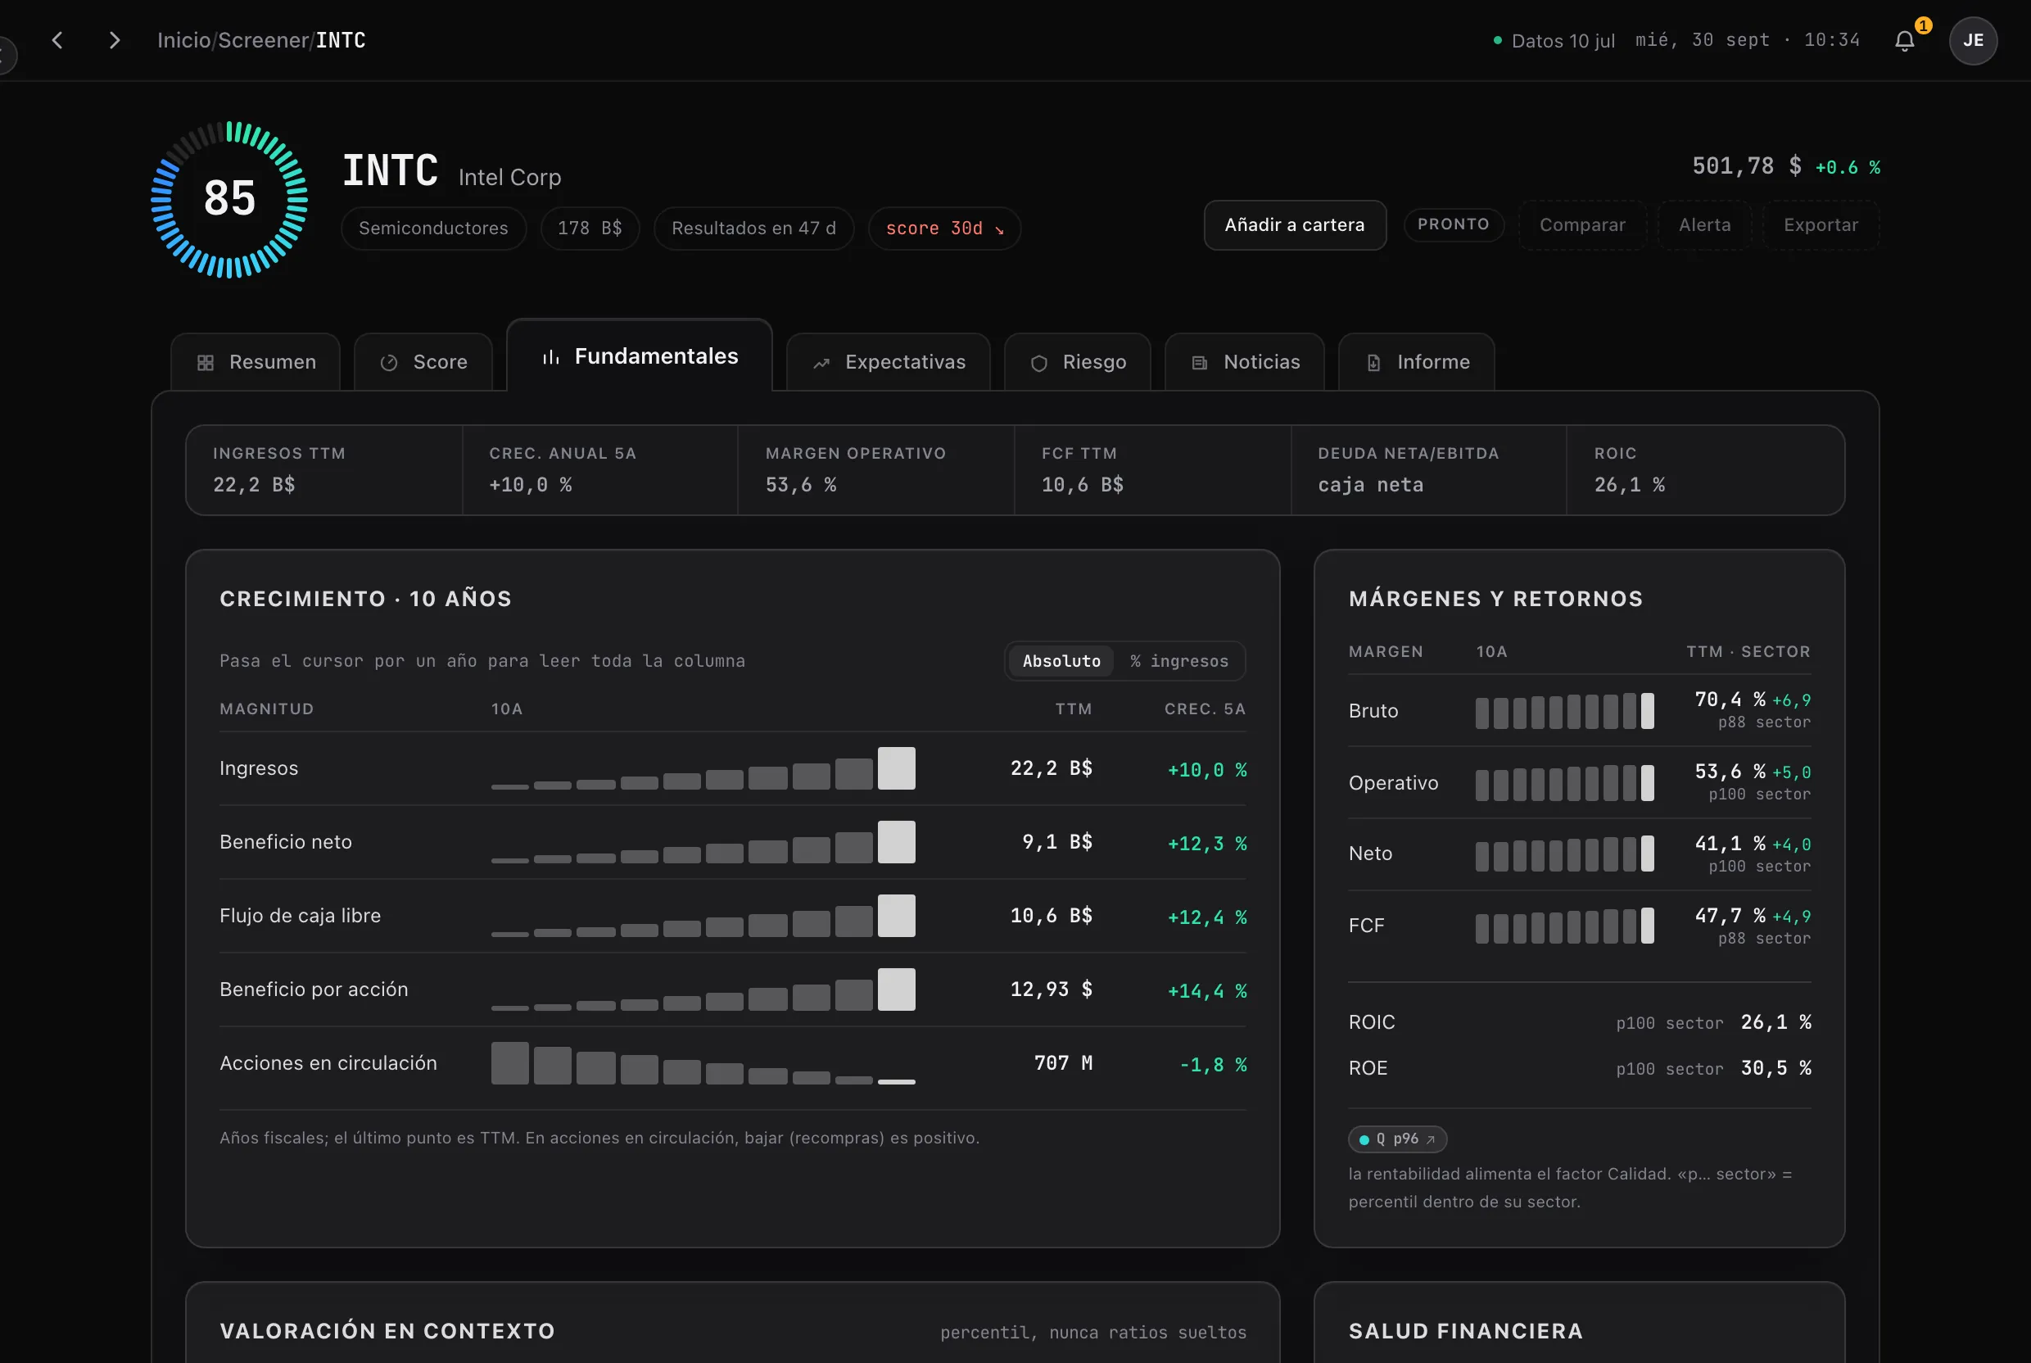Click the 178 B$ market cap chip
This screenshot has height=1363, width=2031.
coord(590,228)
